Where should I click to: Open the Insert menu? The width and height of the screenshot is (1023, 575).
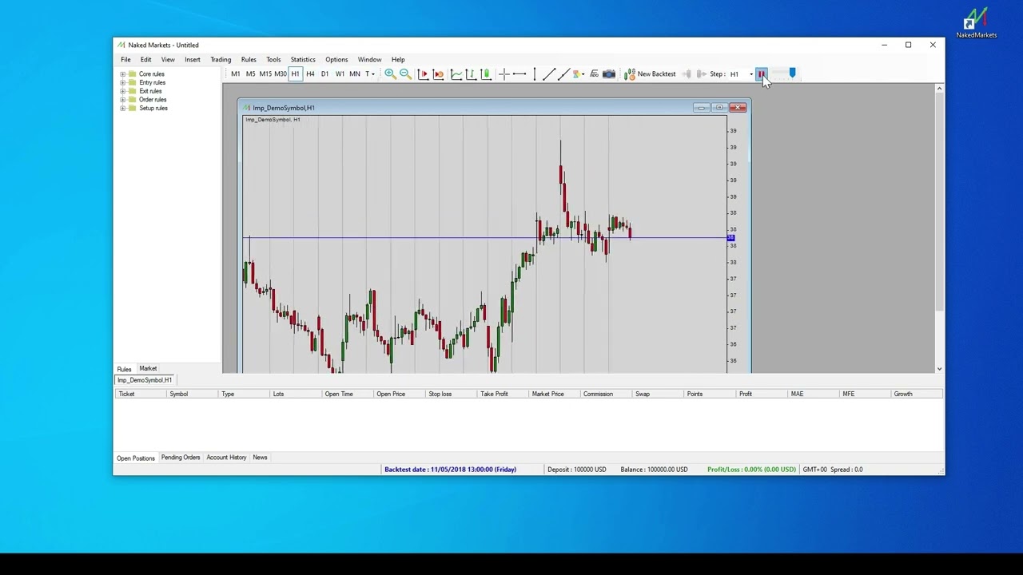tap(193, 59)
